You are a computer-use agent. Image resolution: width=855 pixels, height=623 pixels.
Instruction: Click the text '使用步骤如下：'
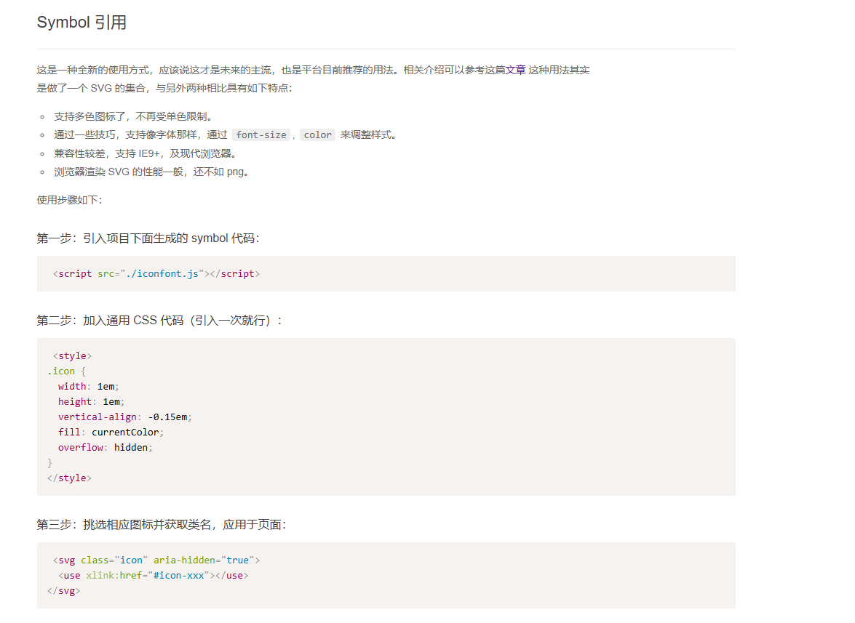70,200
